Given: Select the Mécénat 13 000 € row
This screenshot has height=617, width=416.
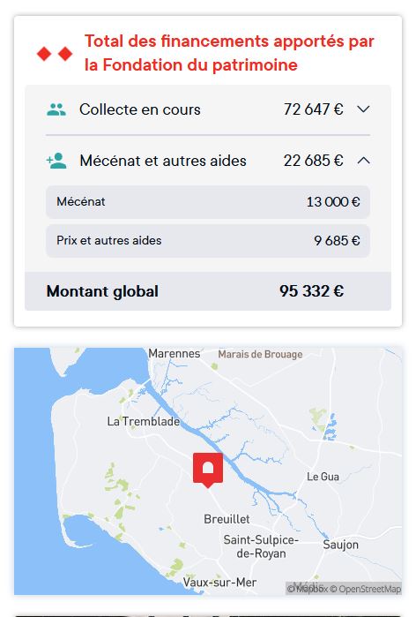Looking at the screenshot, I should [208, 202].
